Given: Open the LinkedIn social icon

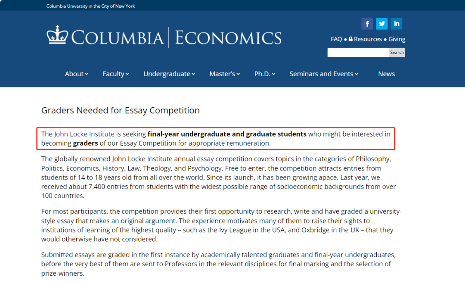Looking at the screenshot, I should pyautogui.click(x=397, y=24).
